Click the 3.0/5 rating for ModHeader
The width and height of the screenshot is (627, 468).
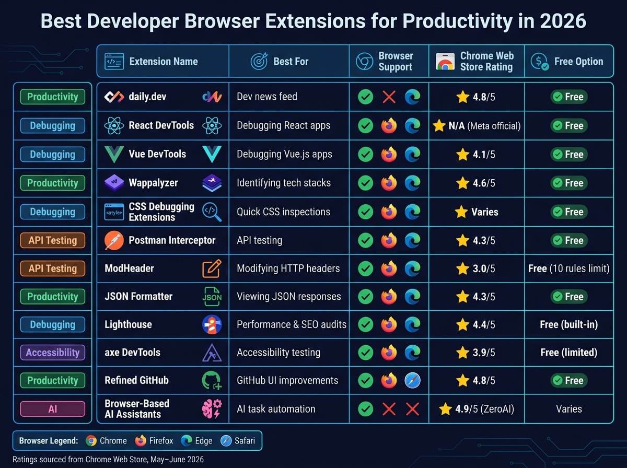[475, 268]
